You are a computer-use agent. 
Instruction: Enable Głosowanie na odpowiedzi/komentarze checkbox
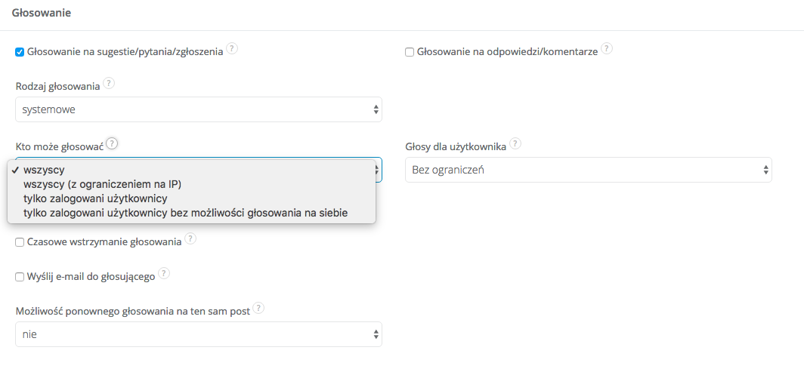[410, 52]
